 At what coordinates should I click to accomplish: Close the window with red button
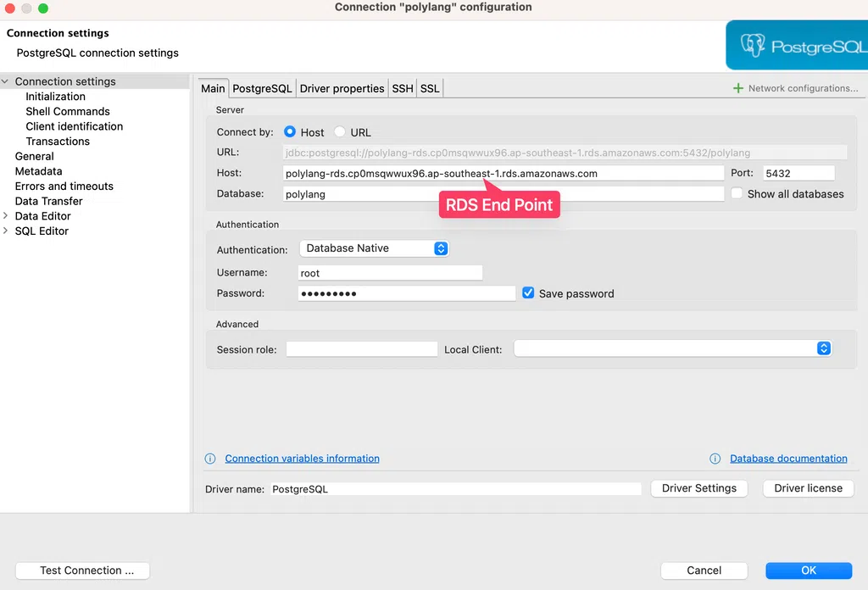click(x=9, y=8)
